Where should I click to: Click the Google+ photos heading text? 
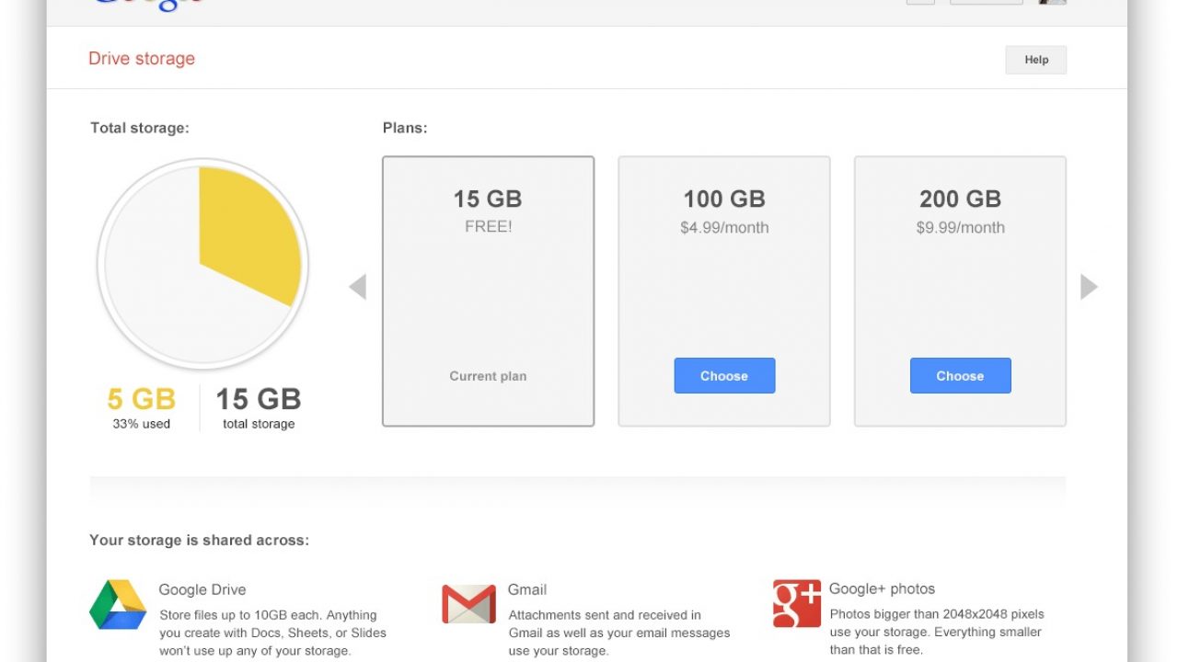(x=882, y=589)
